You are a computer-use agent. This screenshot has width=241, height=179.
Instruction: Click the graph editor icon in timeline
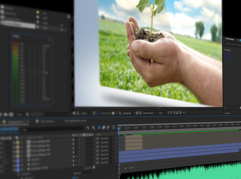tap(113, 127)
